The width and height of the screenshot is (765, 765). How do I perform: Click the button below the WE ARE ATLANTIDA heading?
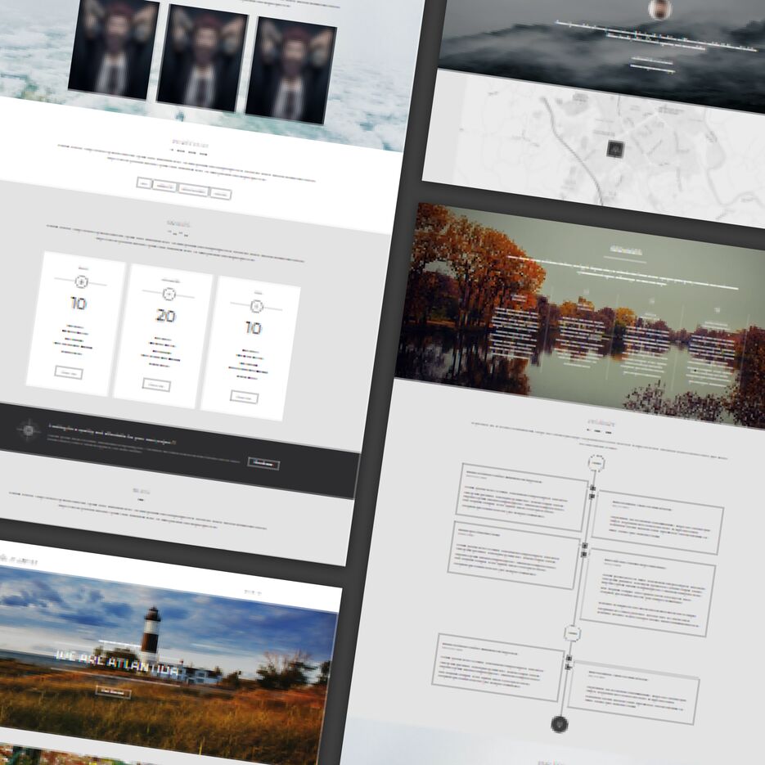coord(113,692)
